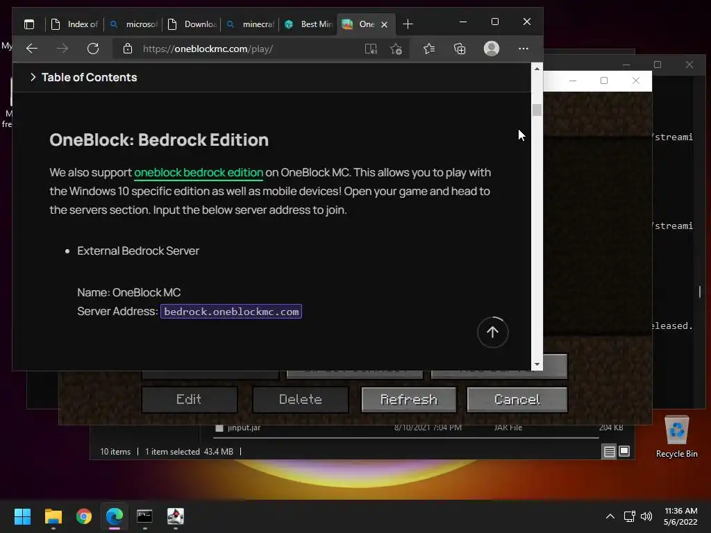Open the Windows Start menu
This screenshot has width=711, height=533.
tap(22, 516)
